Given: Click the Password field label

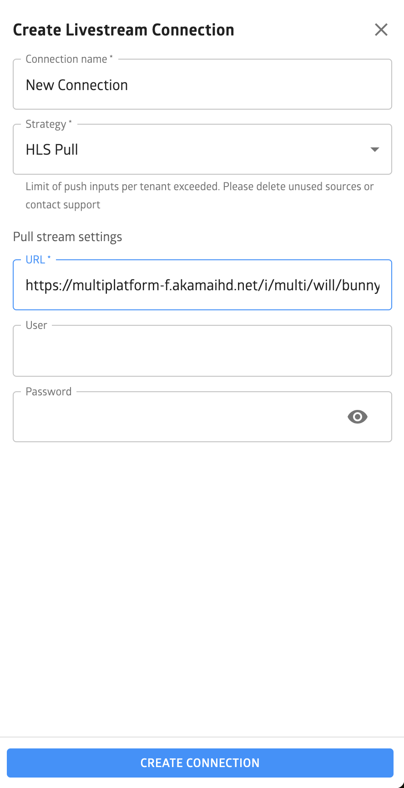Looking at the screenshot, I should coord(49,392).
